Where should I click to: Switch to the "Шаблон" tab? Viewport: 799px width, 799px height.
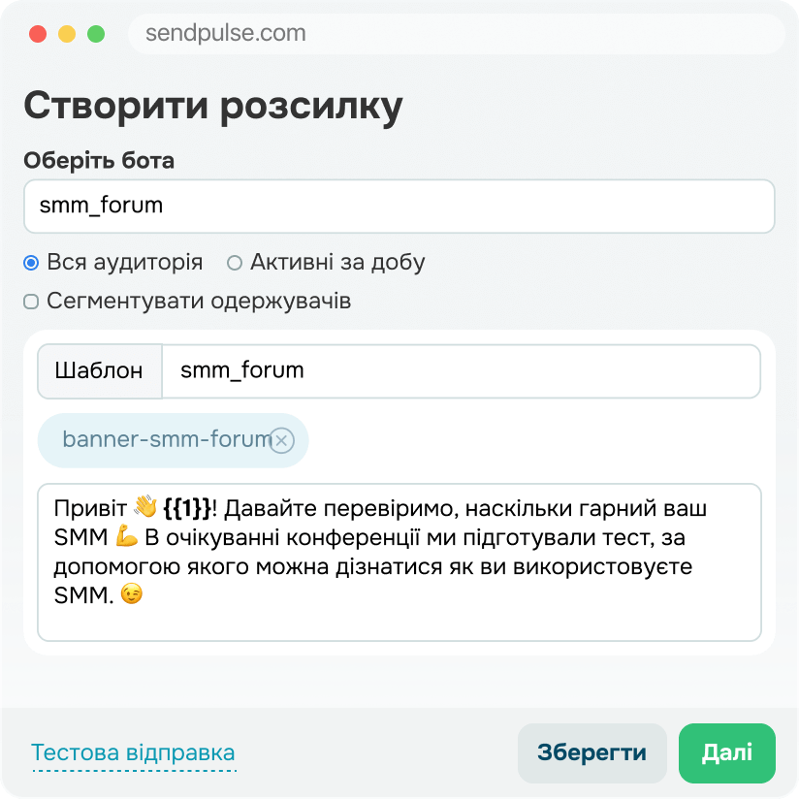(x=99, y=370)
